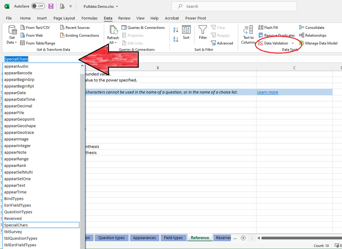Screen dimensions: 342x249
Task: Open Recent Sources
Action: [75, 27]
